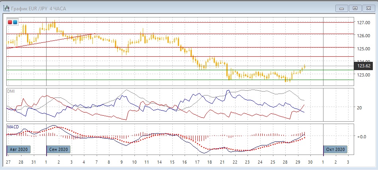Click date 15 on the time axis
The height and width of the screenshot is (170, 378).
click(x=172, y=162)
